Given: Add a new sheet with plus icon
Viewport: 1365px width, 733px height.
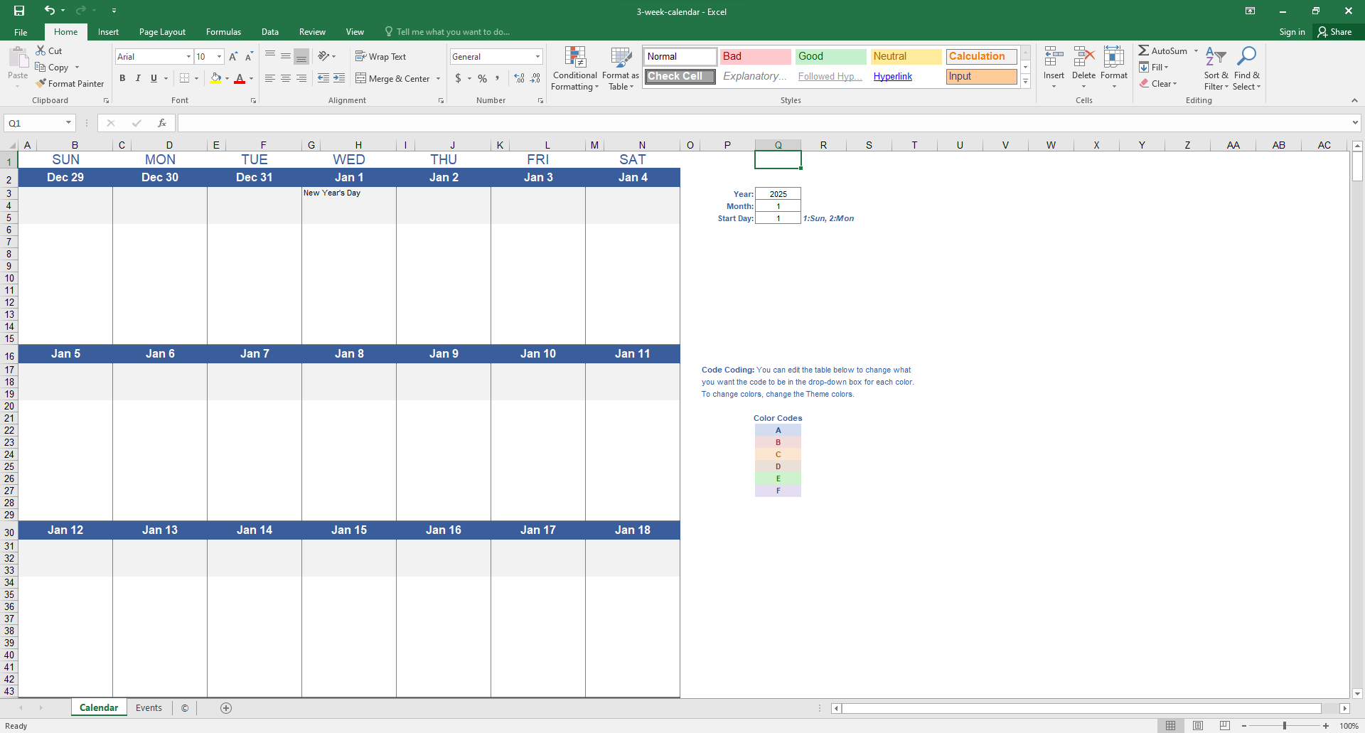Looking at the screenshot, I should coord(226,708).
